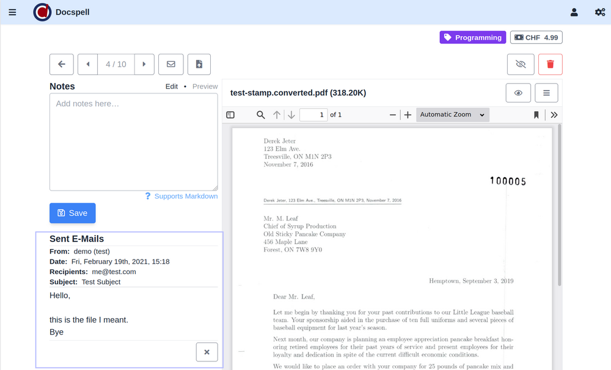Go back using the left arrow button
This screenshot has height=370, width=611.
tap(62, 64)
